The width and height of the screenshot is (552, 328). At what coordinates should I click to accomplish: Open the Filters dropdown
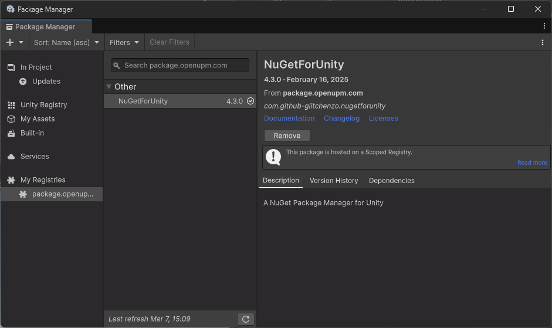click(124, 42)
